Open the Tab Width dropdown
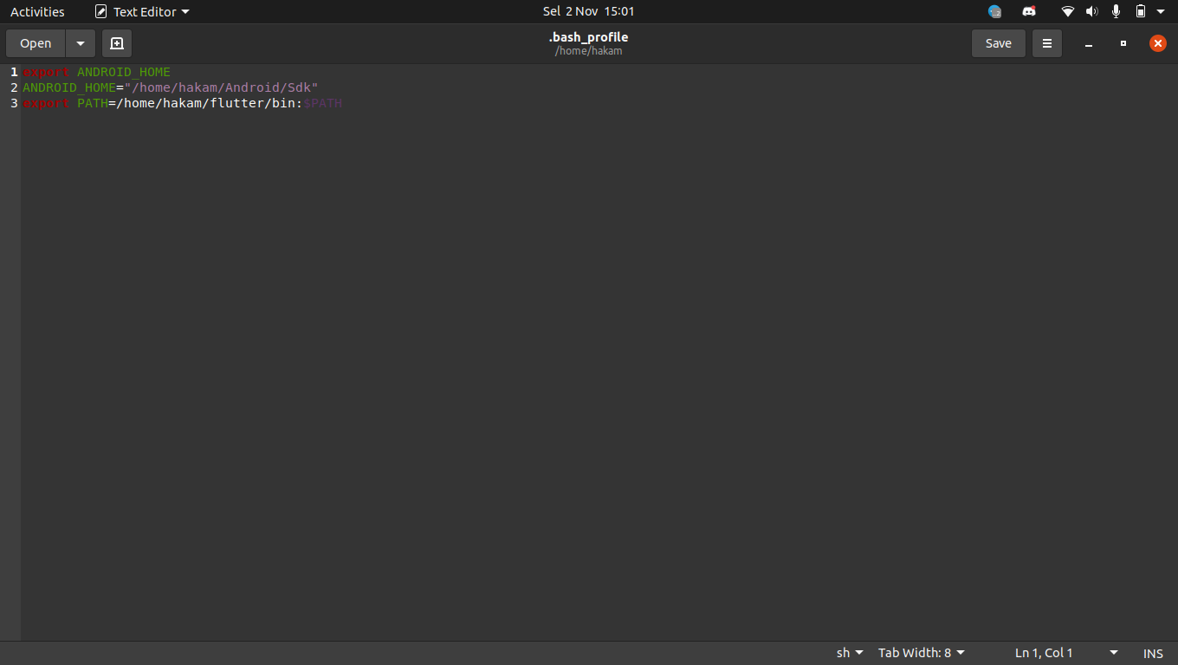This screenshot has width=1178, height=665. pyautogui.click(x=921, y=653)
